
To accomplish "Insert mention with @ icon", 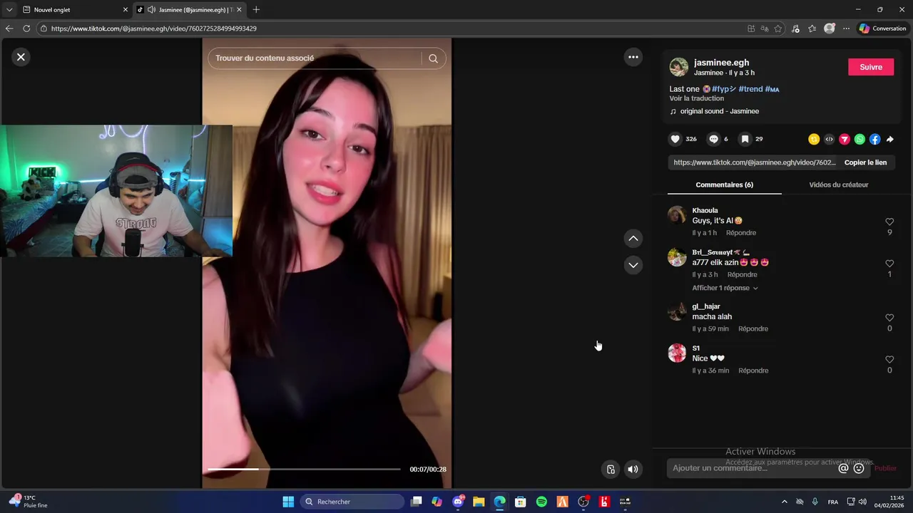I will click(x=843, y=468).
